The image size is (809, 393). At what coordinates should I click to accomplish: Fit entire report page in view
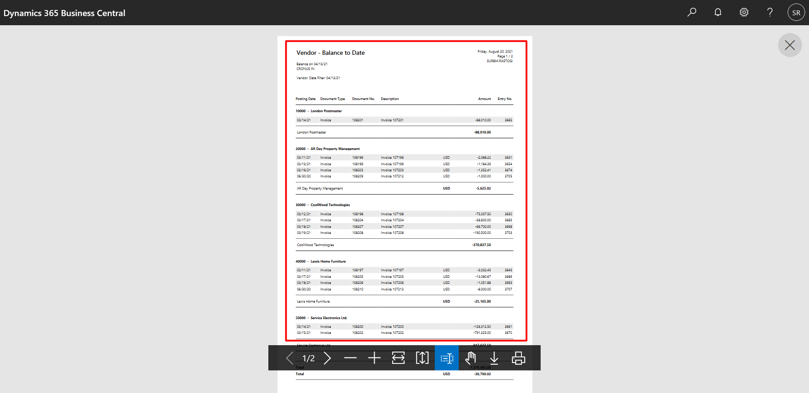coord(422,358)
